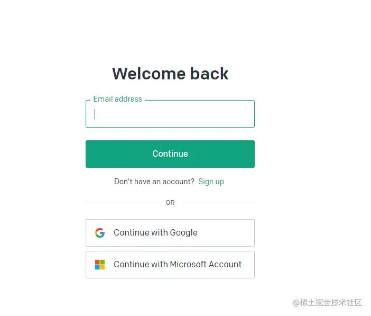Go to account registration via Sign up

[x=211, y=182]
